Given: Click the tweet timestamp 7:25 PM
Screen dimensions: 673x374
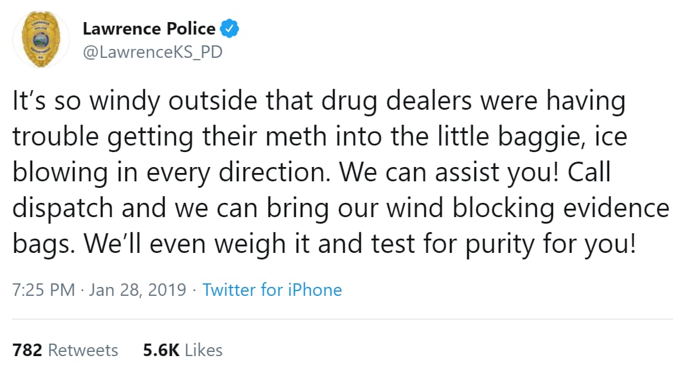Looking at the screenshot, I should point(42,290).
